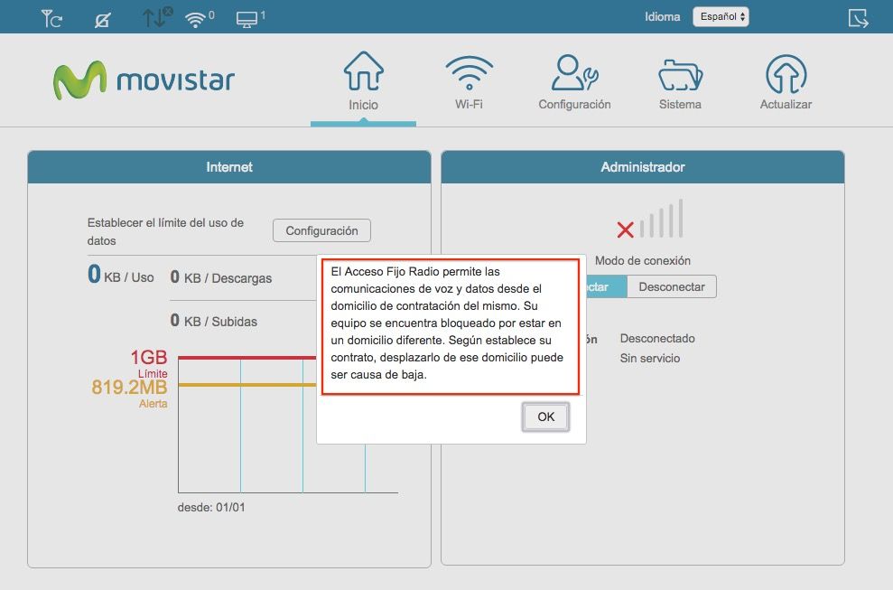Open the Idioma language dropdown
893x590 pixels.
click(720, 17)
